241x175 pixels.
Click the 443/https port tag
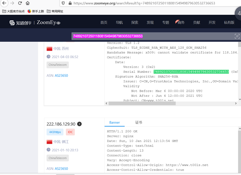point(55,132)
